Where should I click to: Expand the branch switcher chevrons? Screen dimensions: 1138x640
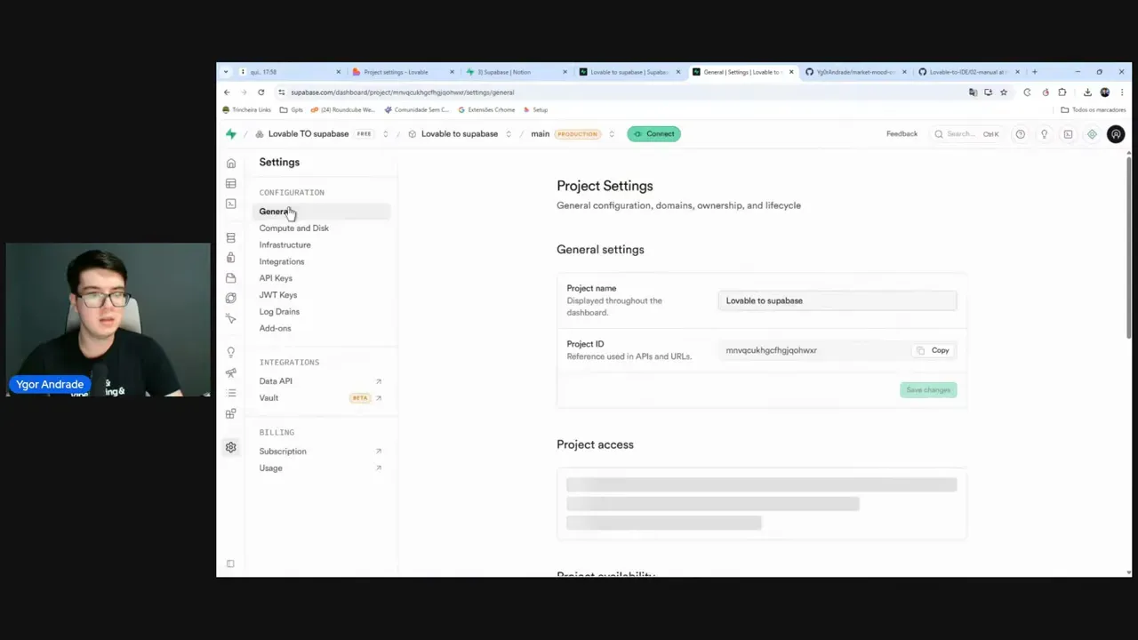[612, 134]
